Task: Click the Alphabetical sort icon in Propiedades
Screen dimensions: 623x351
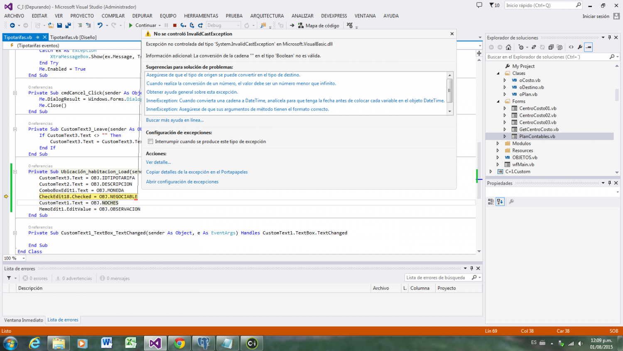Action: tap(500, 202)
